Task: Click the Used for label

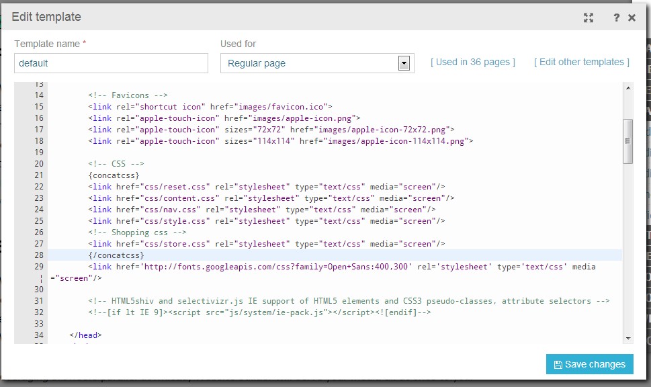Action: click(238, 44)
